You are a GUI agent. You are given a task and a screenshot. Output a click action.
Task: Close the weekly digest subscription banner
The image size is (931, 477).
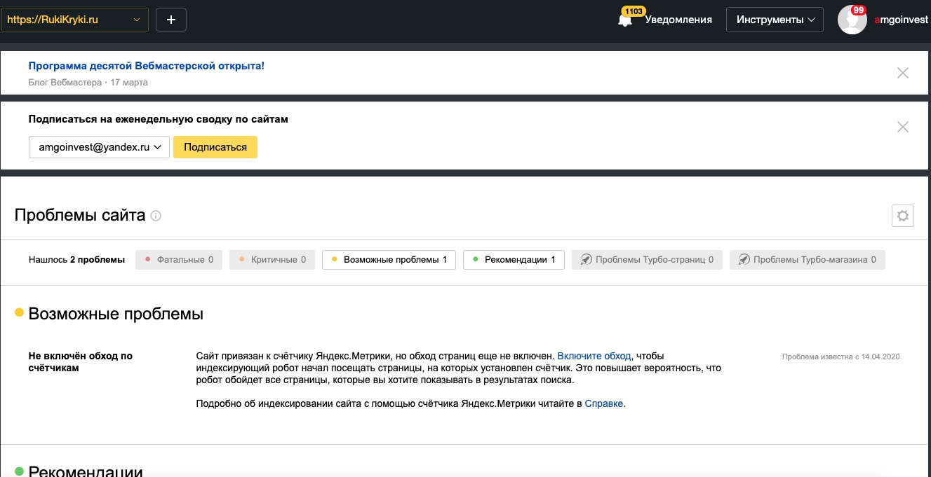[903, 127]
